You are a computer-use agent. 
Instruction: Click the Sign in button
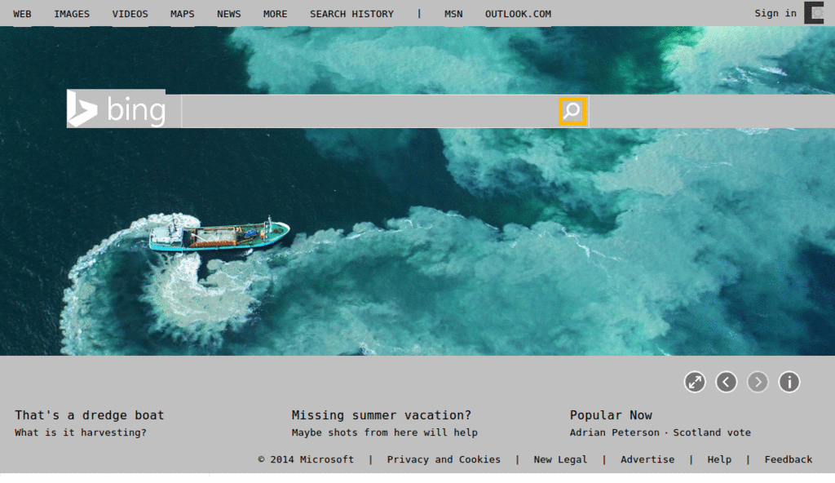point(774,13)
